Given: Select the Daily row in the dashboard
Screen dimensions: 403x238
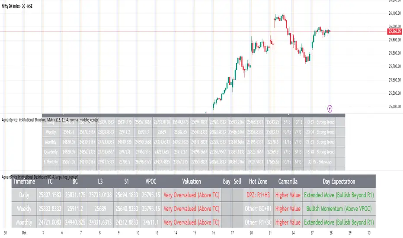Looking at the screenshot, I should [x=27, y=195].
